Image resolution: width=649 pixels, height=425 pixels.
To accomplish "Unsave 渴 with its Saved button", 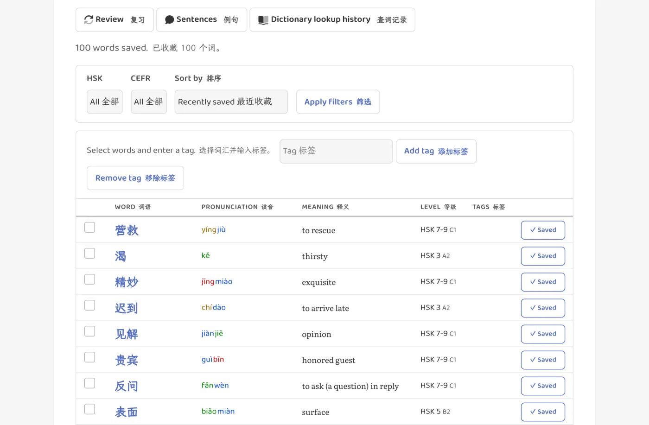I will click(x=543, y=256).
